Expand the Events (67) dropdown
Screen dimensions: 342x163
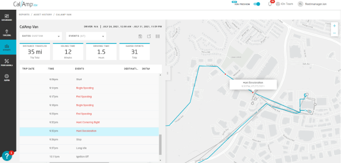click(x=86, y=36)
